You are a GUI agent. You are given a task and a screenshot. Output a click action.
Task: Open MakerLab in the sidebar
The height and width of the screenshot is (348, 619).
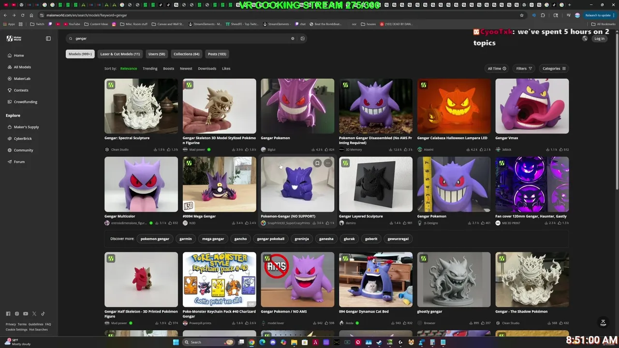click(19, 79)
